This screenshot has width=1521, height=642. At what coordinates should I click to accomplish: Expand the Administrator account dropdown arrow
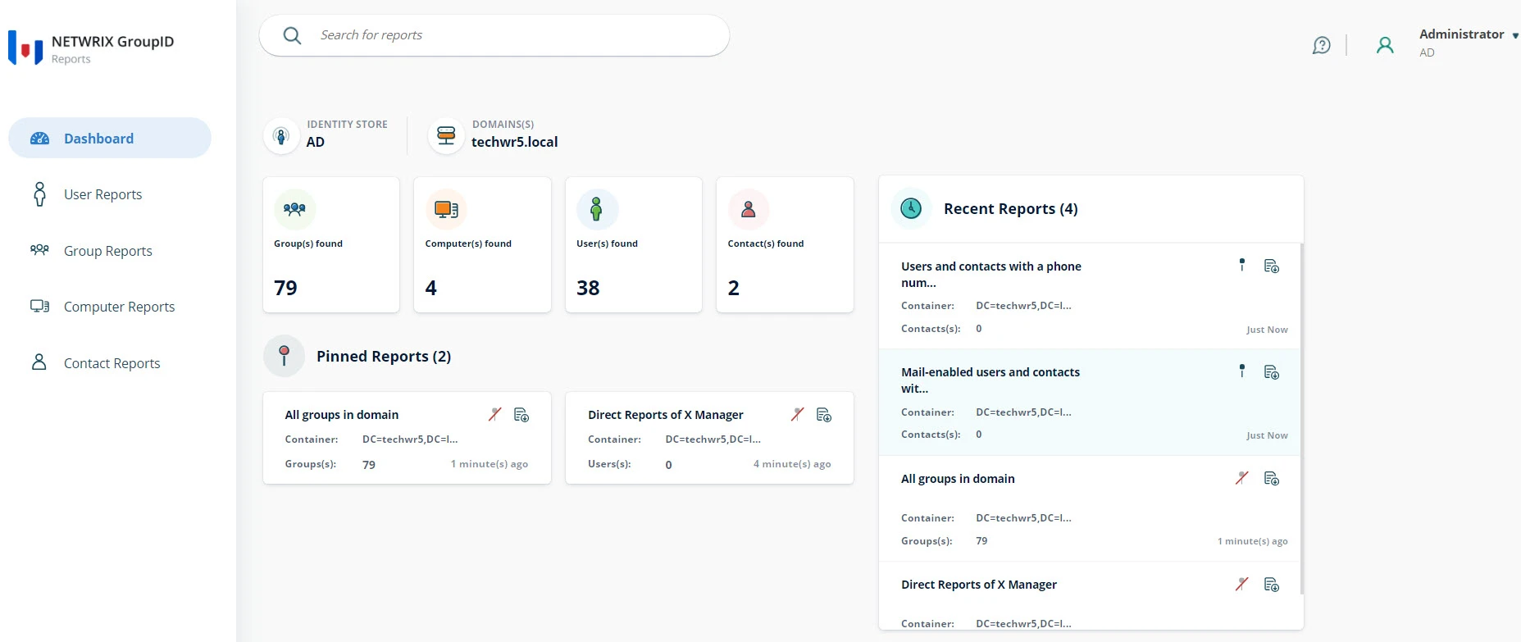pyautogui.click(x=1515, y=35)
